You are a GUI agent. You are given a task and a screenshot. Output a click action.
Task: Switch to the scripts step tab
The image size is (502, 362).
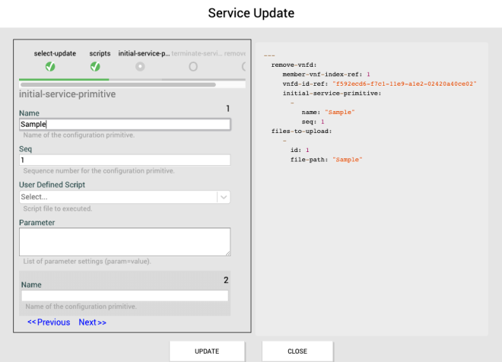pos(100,54)
